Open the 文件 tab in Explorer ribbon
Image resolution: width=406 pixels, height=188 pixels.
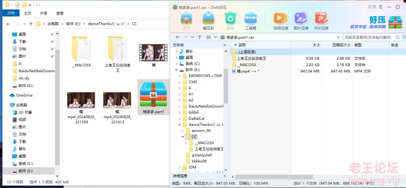click(x=11, y=13)
